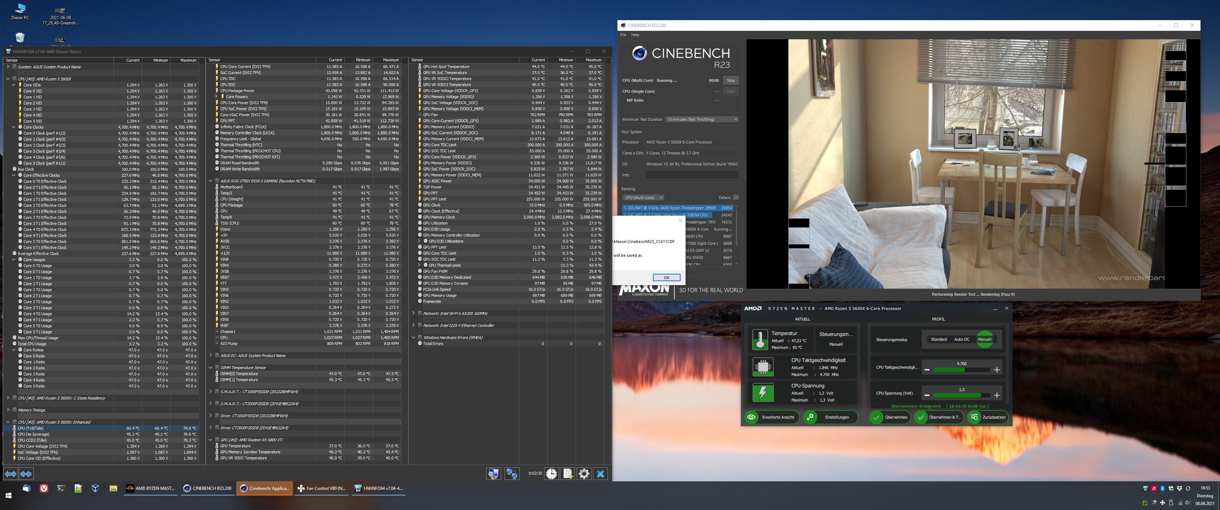Launch Vivaldi browser from taskbar

click(x=44, y=488)
